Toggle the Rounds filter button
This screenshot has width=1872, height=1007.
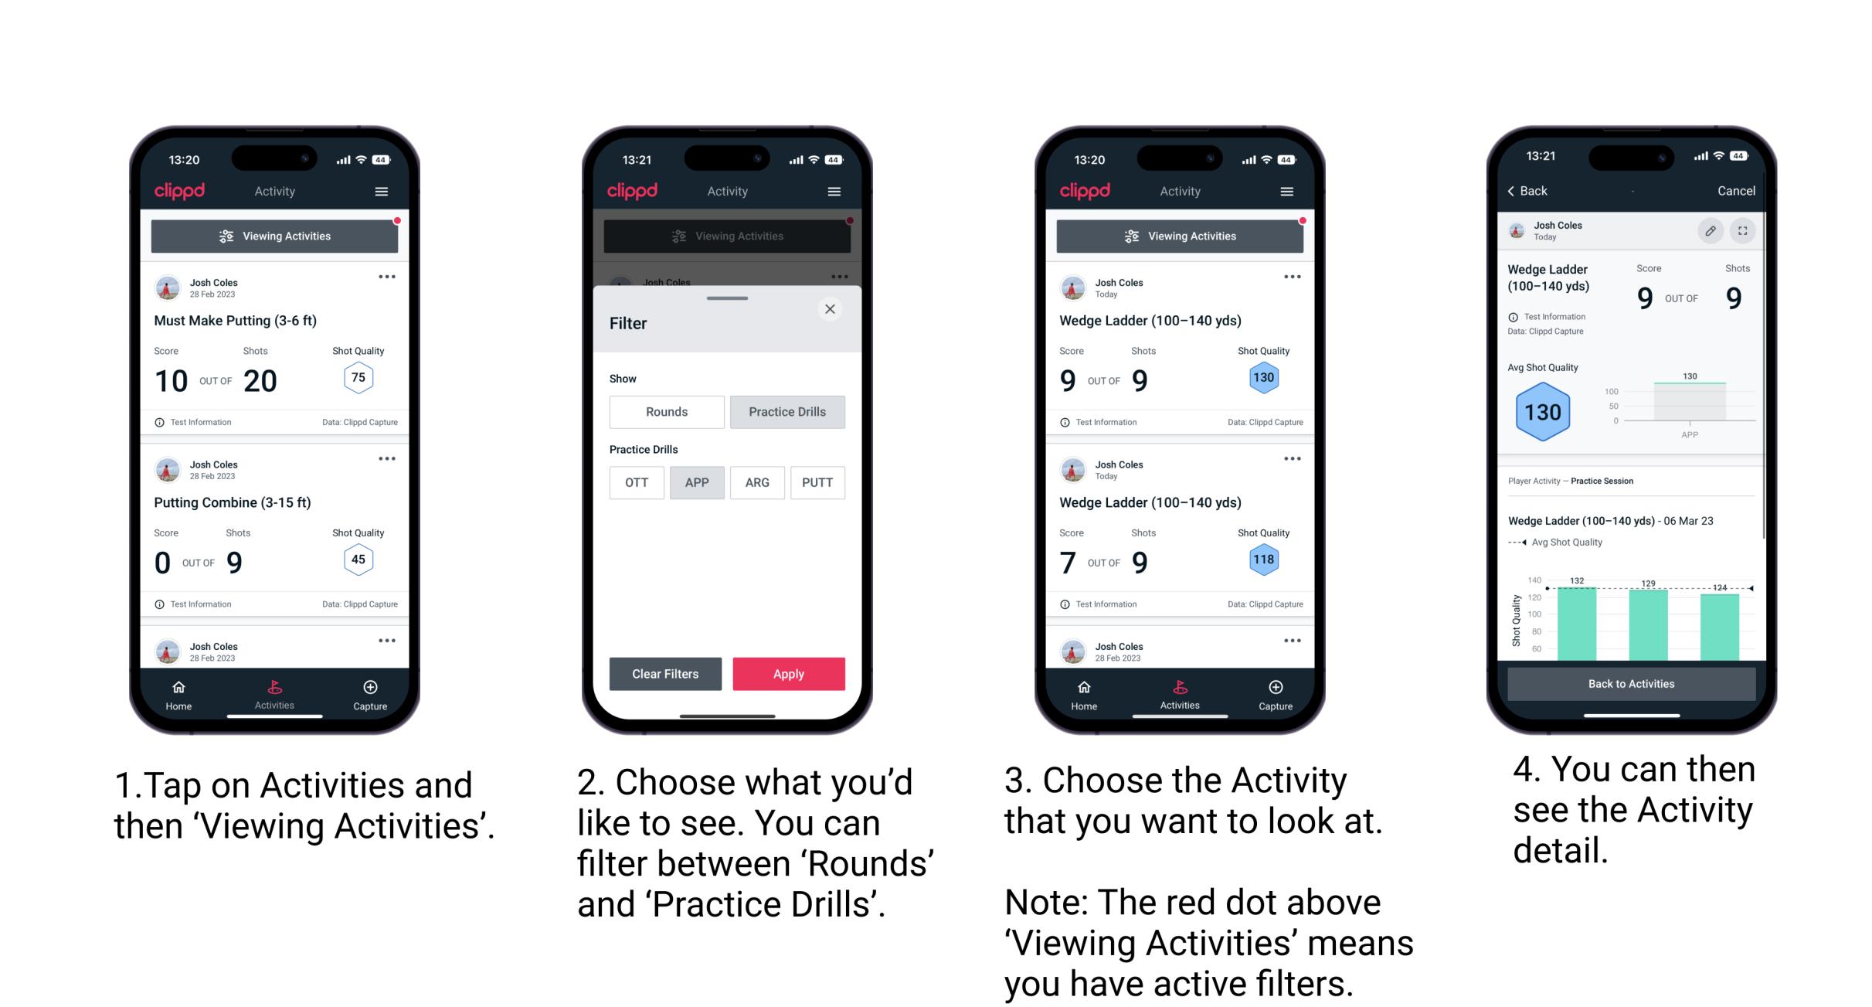(x=666, y=412)
